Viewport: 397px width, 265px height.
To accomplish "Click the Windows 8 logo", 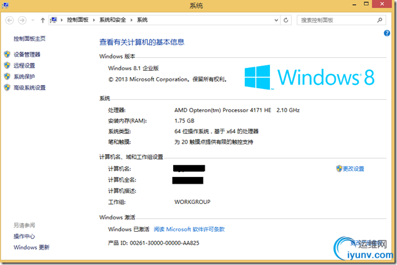I will click(x=309, y=77).
